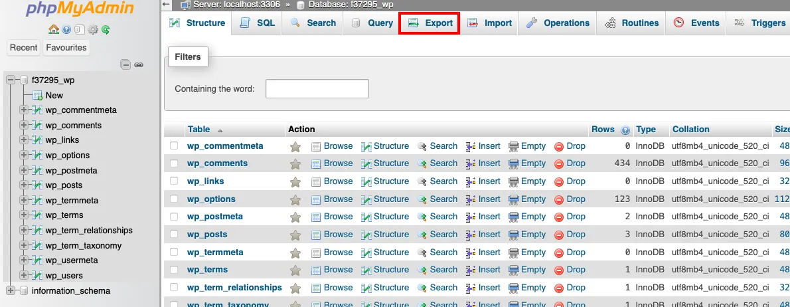Check the wp_terms row checkbox

coord(174,269)
